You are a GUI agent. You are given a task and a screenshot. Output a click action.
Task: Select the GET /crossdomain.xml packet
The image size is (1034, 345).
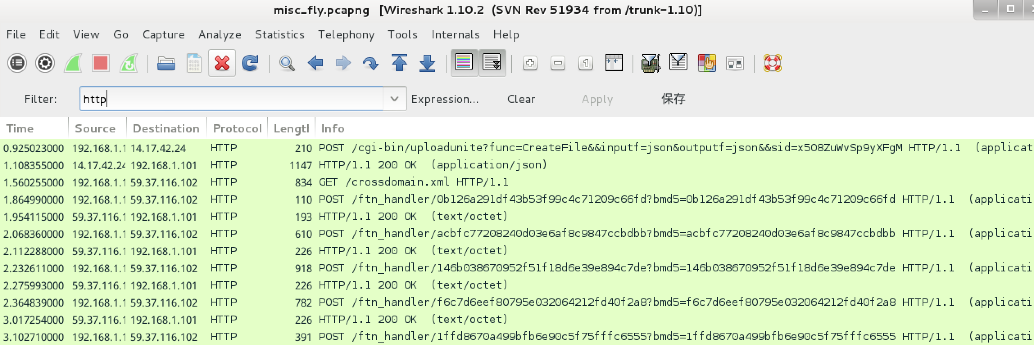click(517, 182)
